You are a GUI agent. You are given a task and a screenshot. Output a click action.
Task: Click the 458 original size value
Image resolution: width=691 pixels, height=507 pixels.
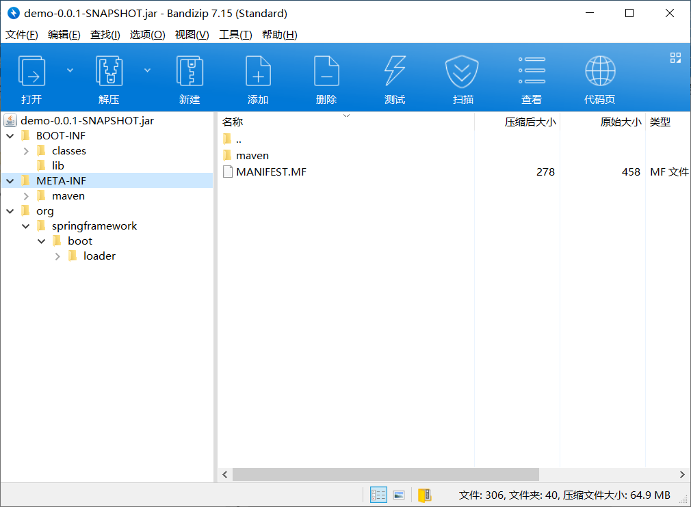[631, 172]
